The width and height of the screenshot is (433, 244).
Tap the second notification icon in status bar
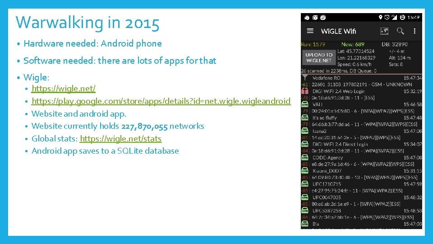[x=315, y=18]
